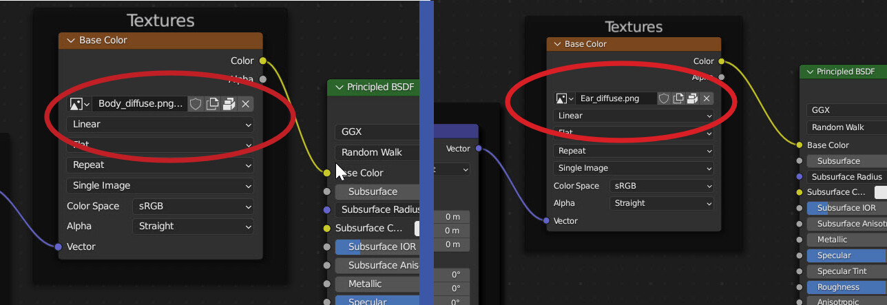Viewport: 887px width, 305px height.
Task: Open Repeat extension dropdown in left node
Action: [160, 165]
